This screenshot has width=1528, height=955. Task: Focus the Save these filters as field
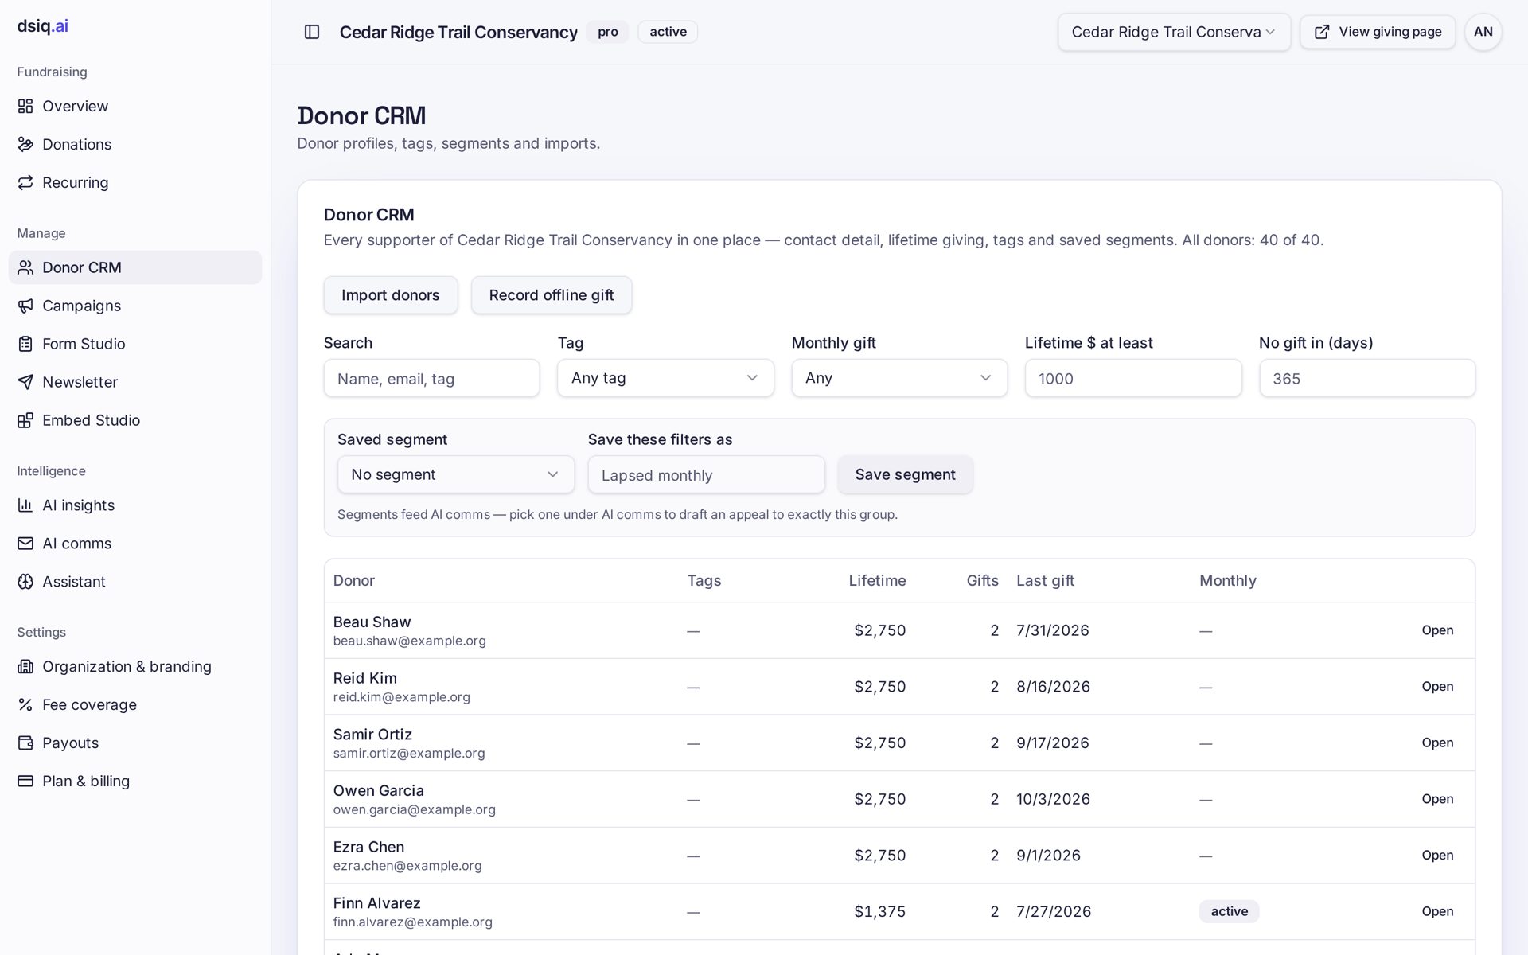706,474
